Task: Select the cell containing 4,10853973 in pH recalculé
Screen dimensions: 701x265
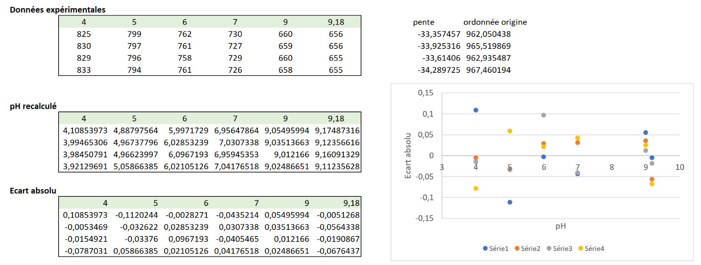Action: coord(85,131)
